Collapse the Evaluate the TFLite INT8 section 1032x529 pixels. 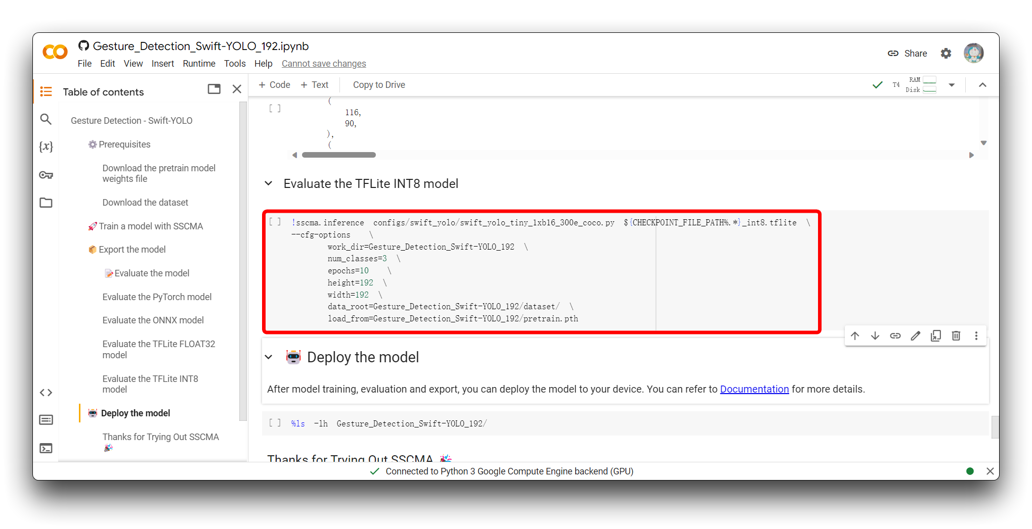tap(269, 183)
